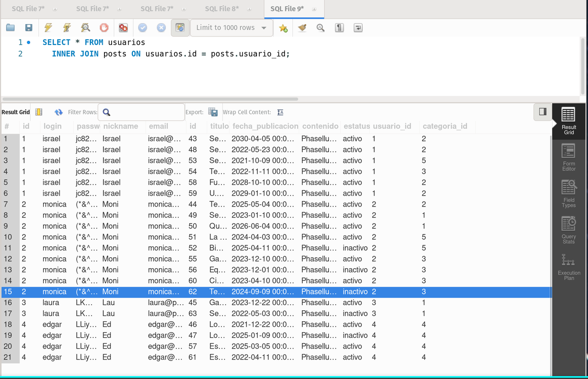Screen dimensions: 588x379
Task: Open the 'Limit to 1000 rows' dropdown
Action: pos(231,28)
